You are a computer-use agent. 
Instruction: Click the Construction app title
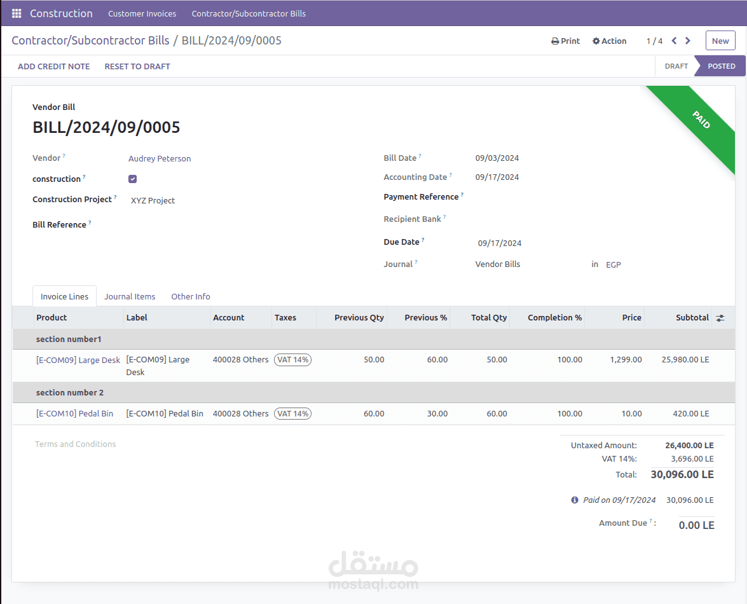[61, 13]
